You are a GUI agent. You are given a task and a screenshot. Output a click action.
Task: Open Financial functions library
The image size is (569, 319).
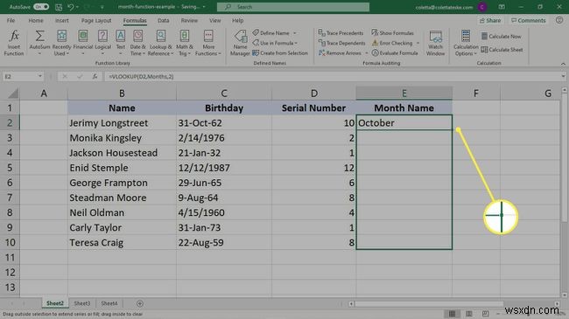83,43
